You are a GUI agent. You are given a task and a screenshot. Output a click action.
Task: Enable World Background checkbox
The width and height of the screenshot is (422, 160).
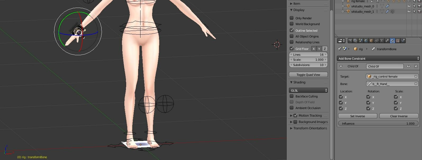[292, 24]
